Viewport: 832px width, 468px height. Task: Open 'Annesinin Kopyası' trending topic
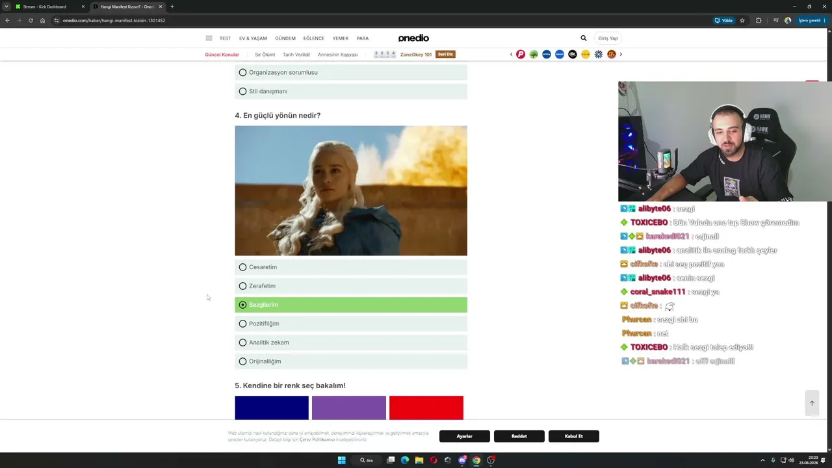(x=338, y=55)
